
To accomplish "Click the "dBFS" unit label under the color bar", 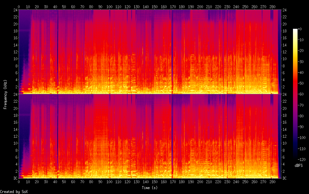I will (299, 166).
